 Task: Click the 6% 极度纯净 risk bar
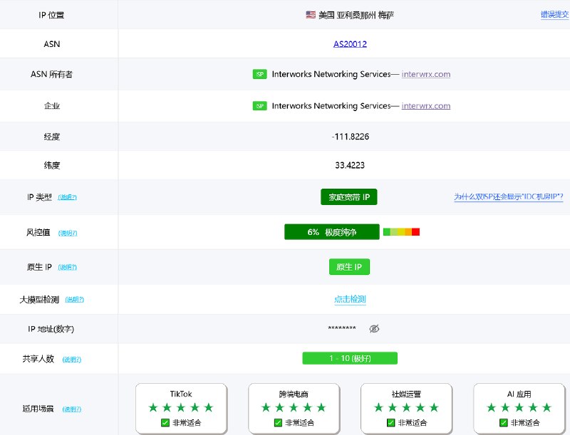(x=332, y=232)
